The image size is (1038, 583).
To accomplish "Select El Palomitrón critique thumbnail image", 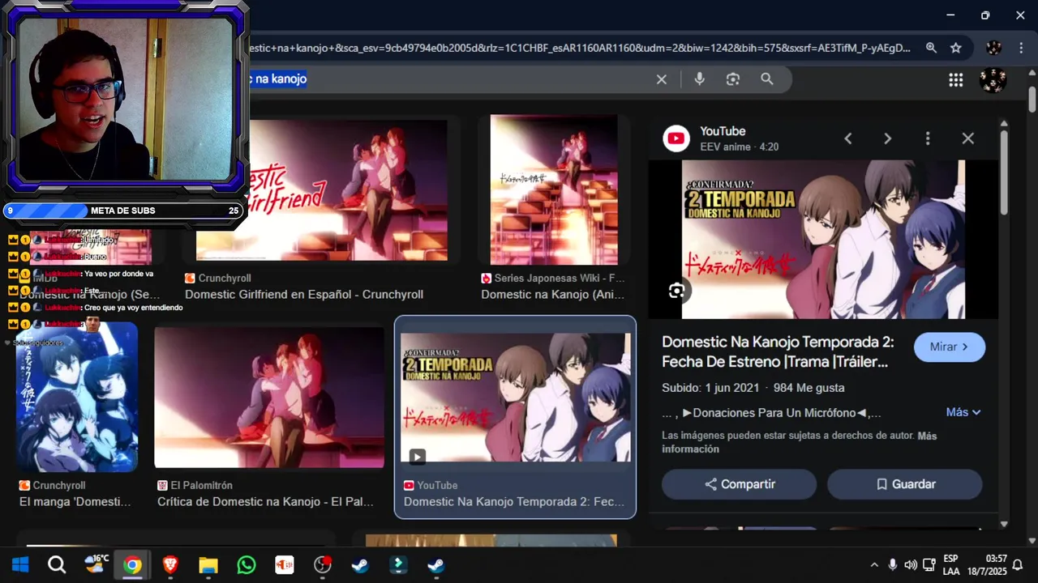I will pyautogui.click(x=269, y=398).
